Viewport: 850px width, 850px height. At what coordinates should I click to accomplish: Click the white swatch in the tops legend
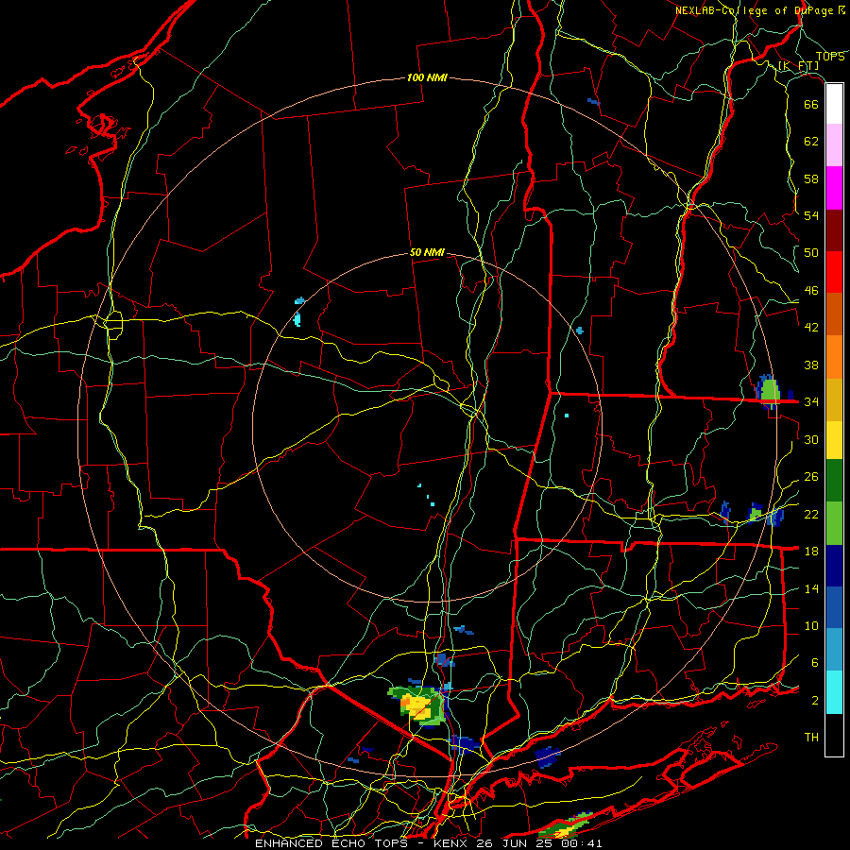coord(834,104)
